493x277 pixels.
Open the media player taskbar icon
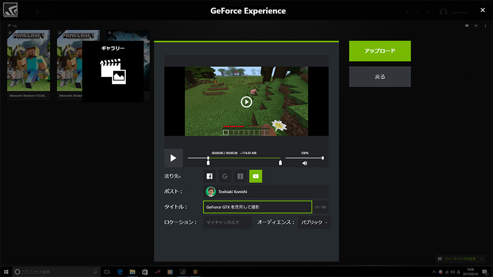(x=170, y=272)
